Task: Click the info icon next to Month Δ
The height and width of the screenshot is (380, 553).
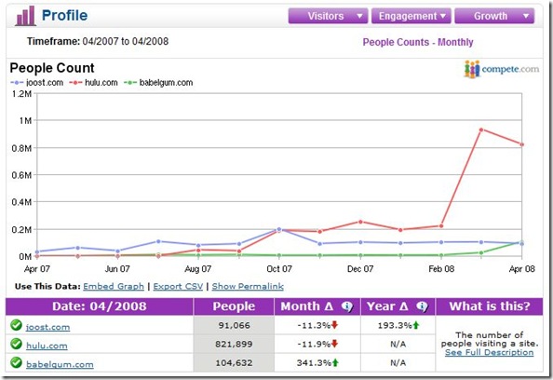Action: 347,306
